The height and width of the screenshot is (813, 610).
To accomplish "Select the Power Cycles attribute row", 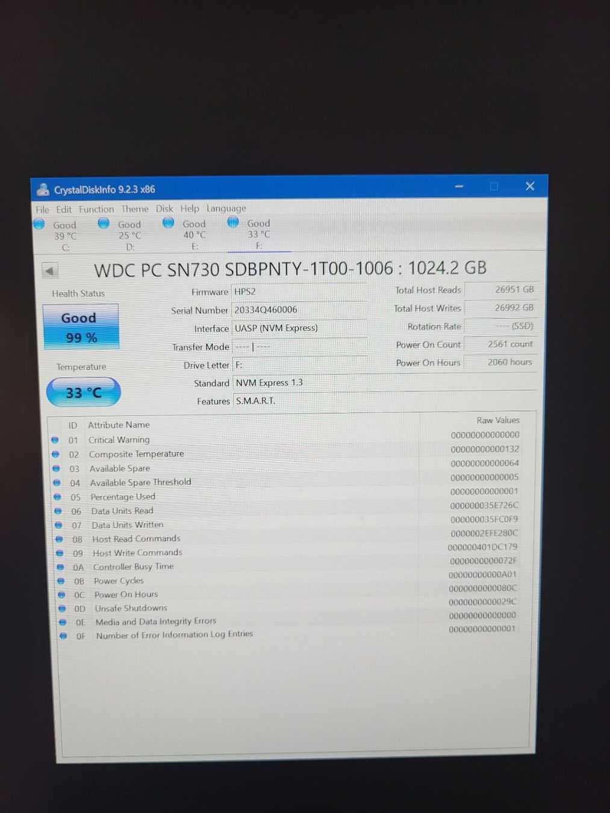I will [287, 579].
